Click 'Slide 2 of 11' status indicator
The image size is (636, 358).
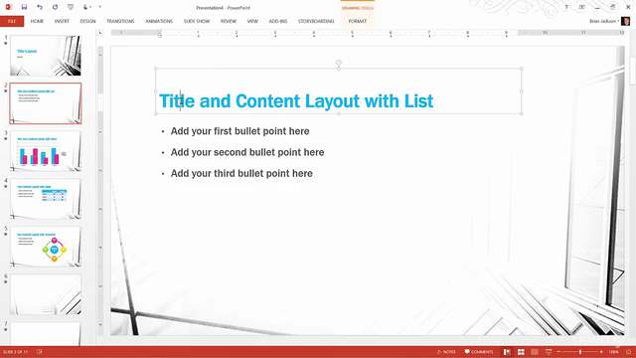[16, 352]
